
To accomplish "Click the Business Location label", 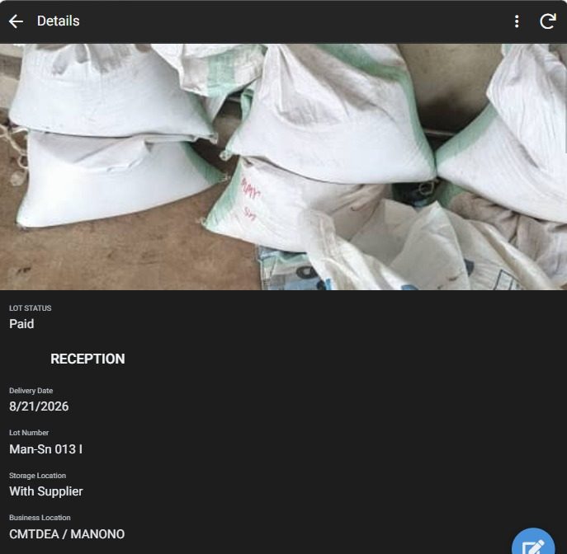I will click(40, 518).
